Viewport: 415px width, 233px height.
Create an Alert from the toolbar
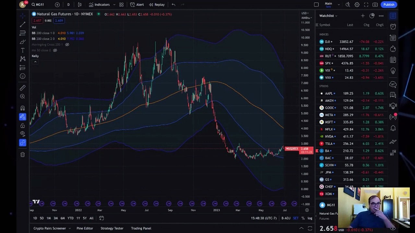[x=137, y=5]
